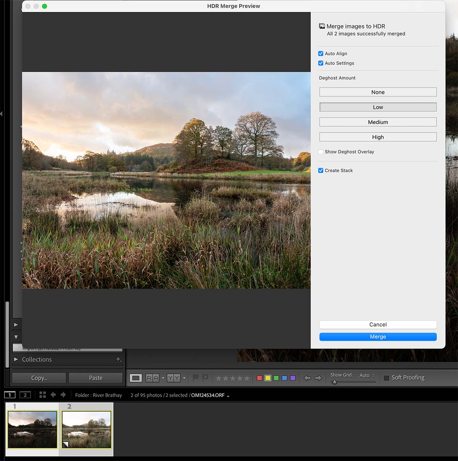Click the Merge button
The width and height of the screenshot is (458, 461).
point(378,337)
